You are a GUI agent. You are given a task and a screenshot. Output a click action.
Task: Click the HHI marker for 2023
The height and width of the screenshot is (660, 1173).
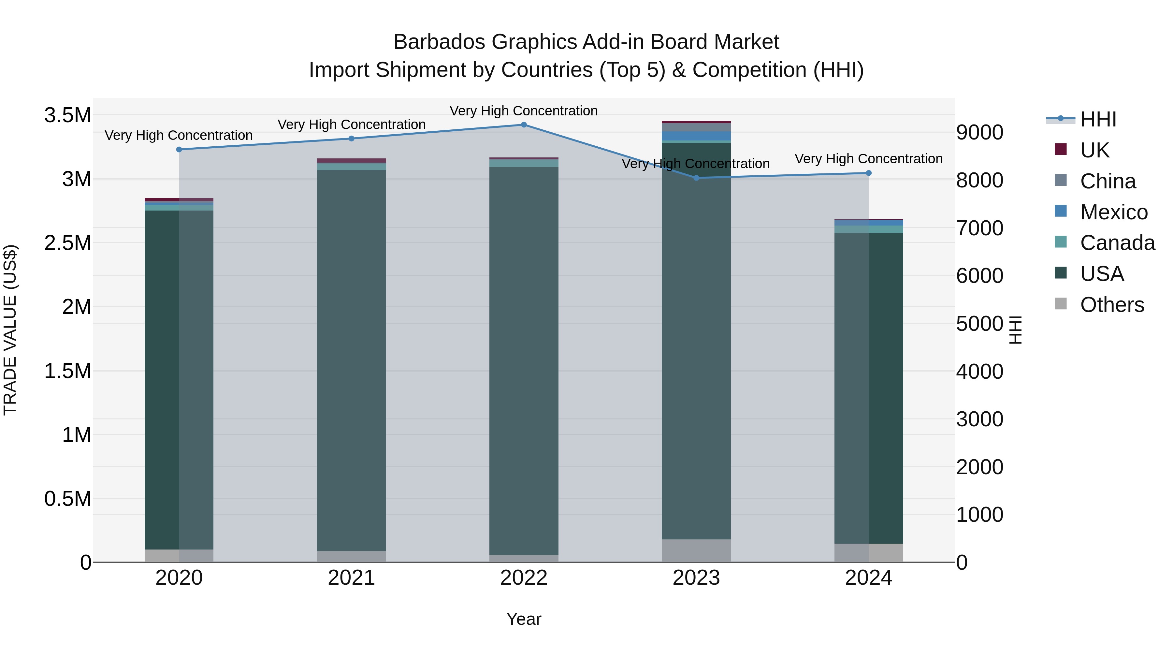pyautogui.click(x=696, y=178)
